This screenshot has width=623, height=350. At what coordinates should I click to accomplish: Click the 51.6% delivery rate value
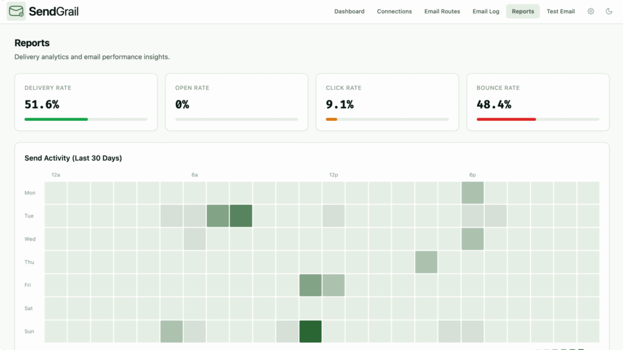pos(42,105)
